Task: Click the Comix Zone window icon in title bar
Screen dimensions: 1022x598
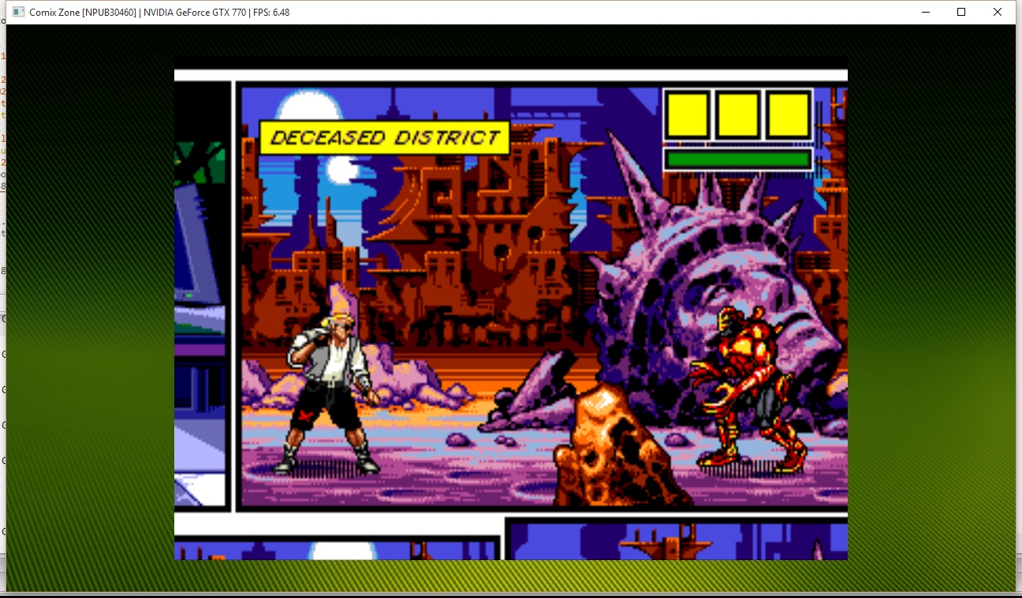Action: pyautogui.click(x=19, y=12)
